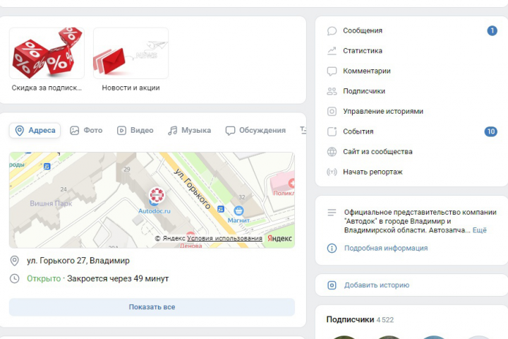The width and height of the screenshot is (508, 339).
Task: Click the music note icon in Музыка tab
Action: pyautogui.click(x=172, y=131)
